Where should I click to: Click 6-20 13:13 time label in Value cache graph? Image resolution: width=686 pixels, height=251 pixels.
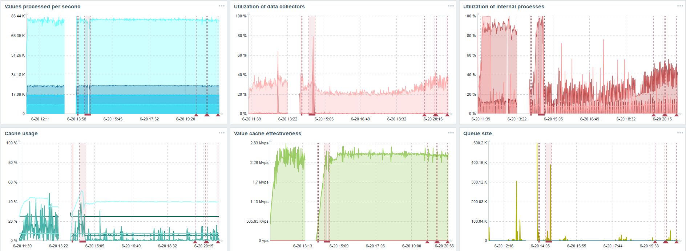click(303, 246)
